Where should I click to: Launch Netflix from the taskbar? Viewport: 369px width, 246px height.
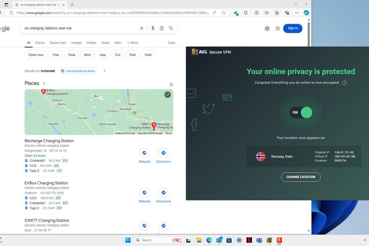(249, 240)
